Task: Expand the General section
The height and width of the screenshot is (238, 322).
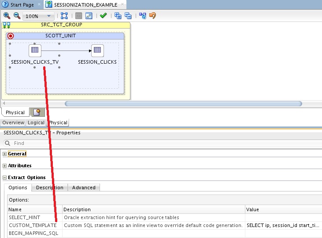Action: [4, 154]
